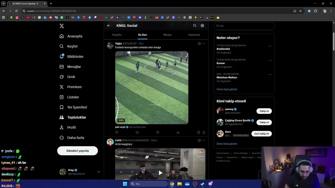This screenshot has height=188, width=335.
Task: Bookmark this page with star icon
Action: 300,11
